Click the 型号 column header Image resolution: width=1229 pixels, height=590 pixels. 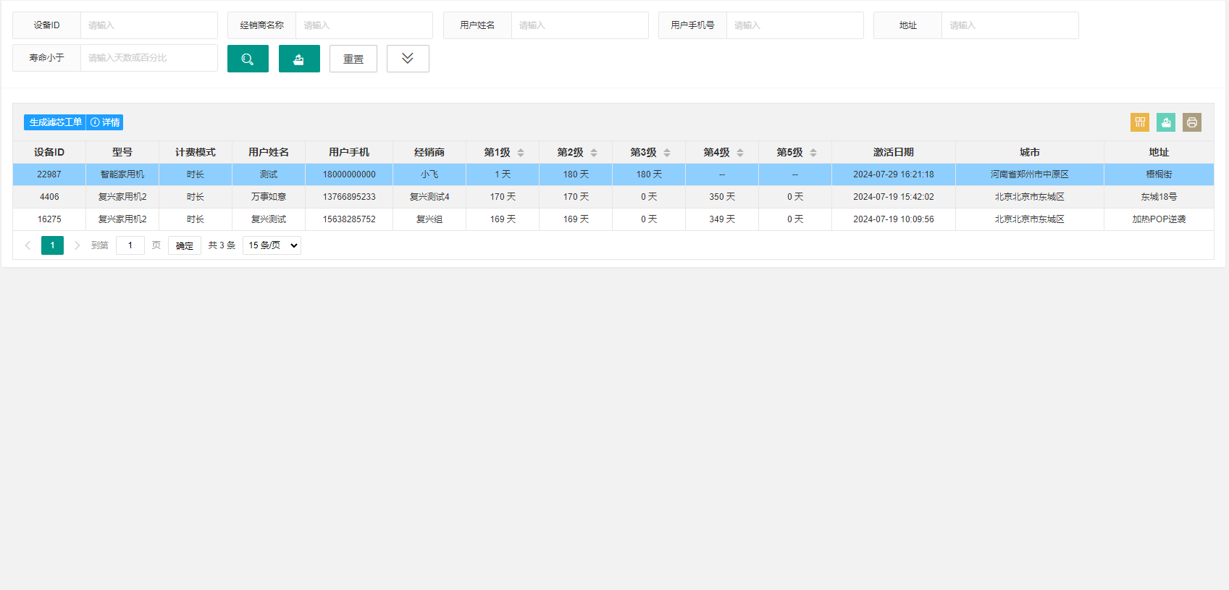[x=122, y=152]
